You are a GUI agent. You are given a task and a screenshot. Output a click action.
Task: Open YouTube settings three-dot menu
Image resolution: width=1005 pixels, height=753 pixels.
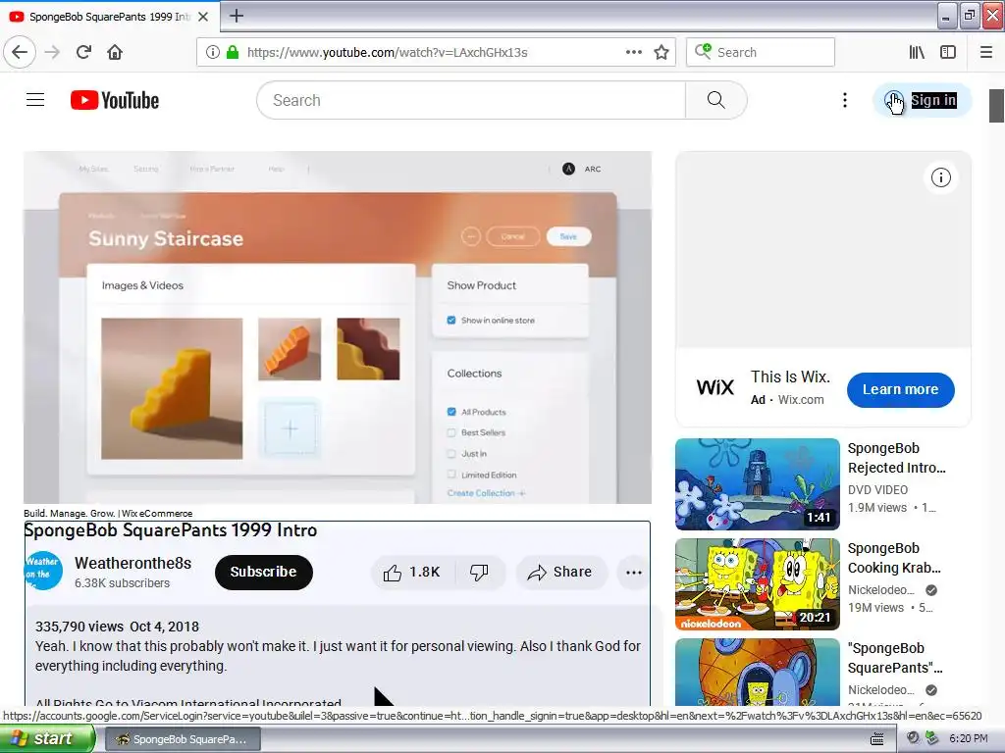[845, 100]
